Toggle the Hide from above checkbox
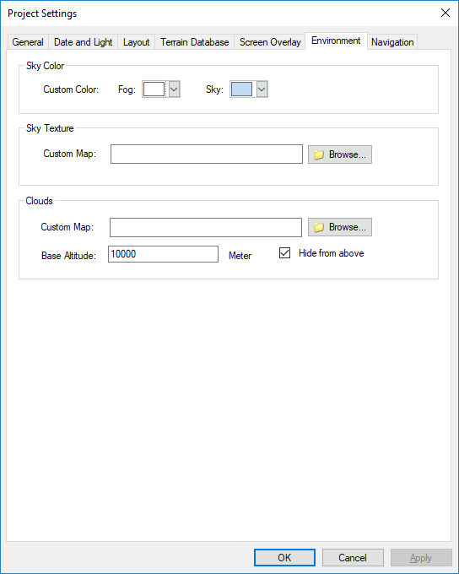The image size is (459, 574). coord(284,253)
